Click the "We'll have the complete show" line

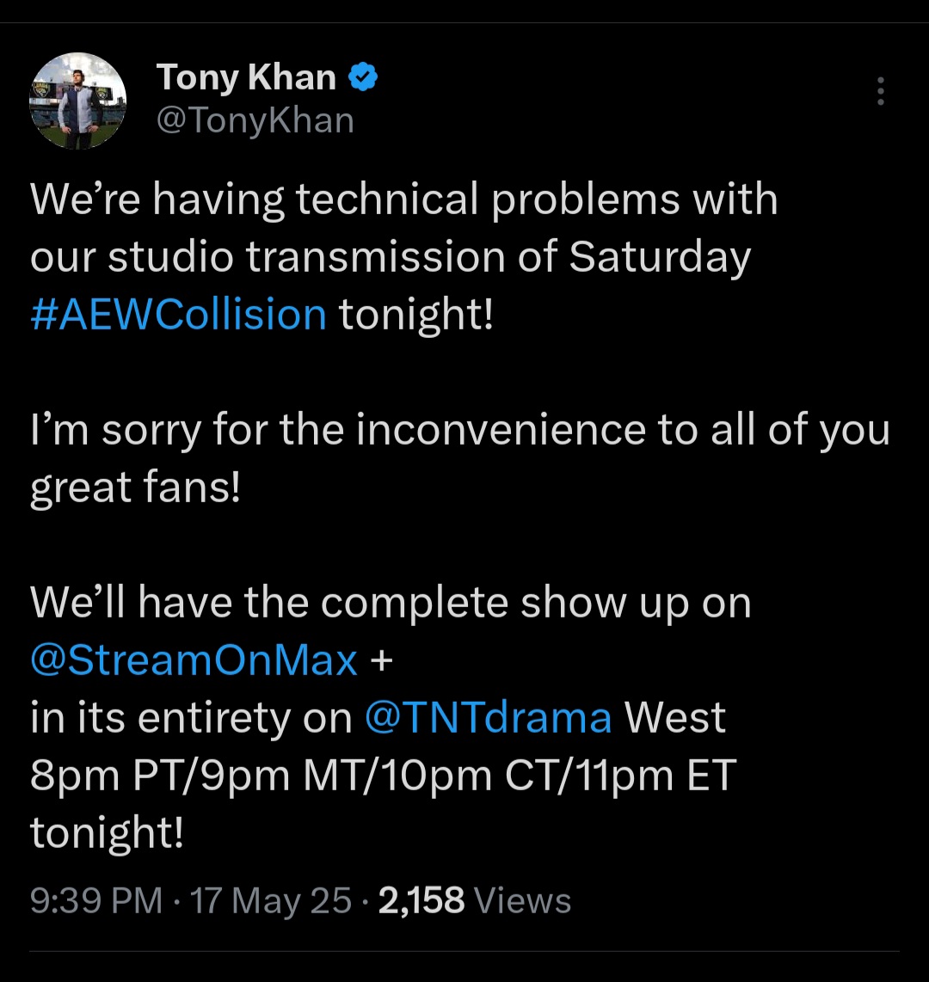coord(391,602)
